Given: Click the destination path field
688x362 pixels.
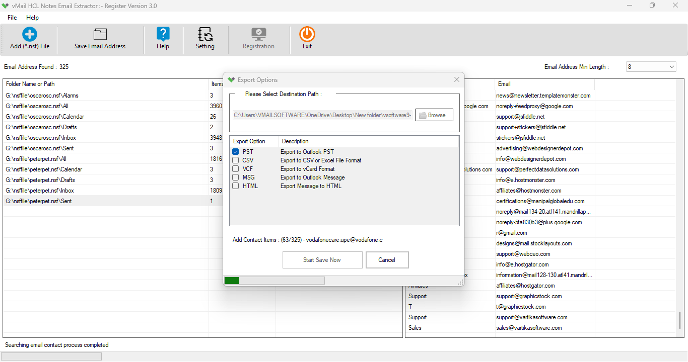Looking at the screenshot, I should (x=323, y=115).
